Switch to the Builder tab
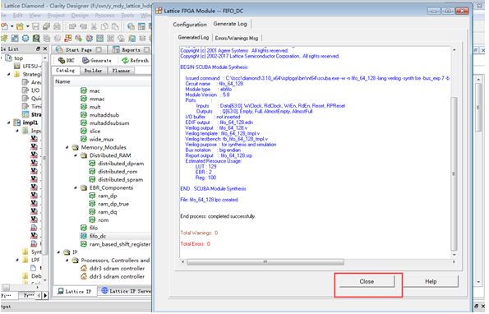 click(93, 71)
